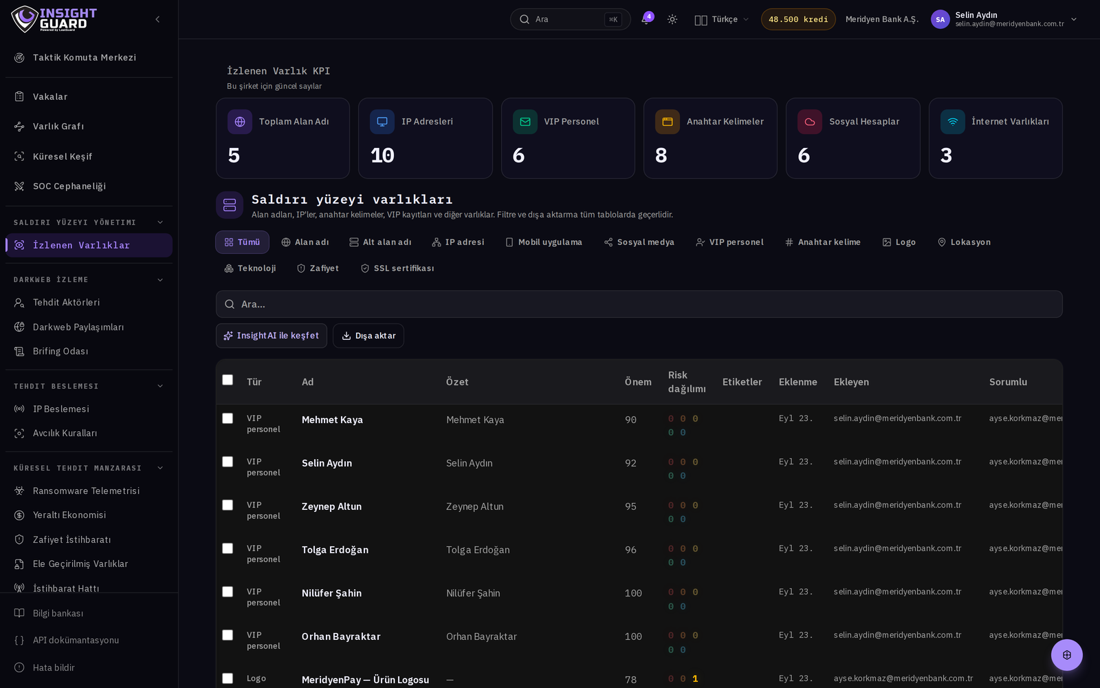Click the Toplam Alan Adı globe icon
This screenshot has width=1100, height=688.
coord(240,122)
